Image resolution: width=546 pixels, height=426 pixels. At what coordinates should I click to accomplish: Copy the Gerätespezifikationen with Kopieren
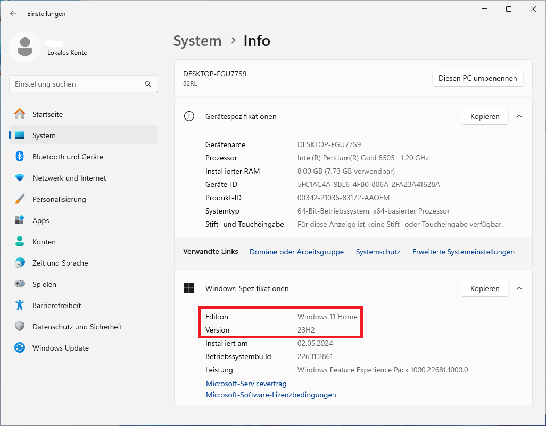click(x=484, y=116)
